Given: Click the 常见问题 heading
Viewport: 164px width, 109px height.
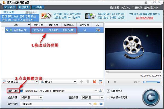Looking at the screenshot, I should tap(9, 12).
